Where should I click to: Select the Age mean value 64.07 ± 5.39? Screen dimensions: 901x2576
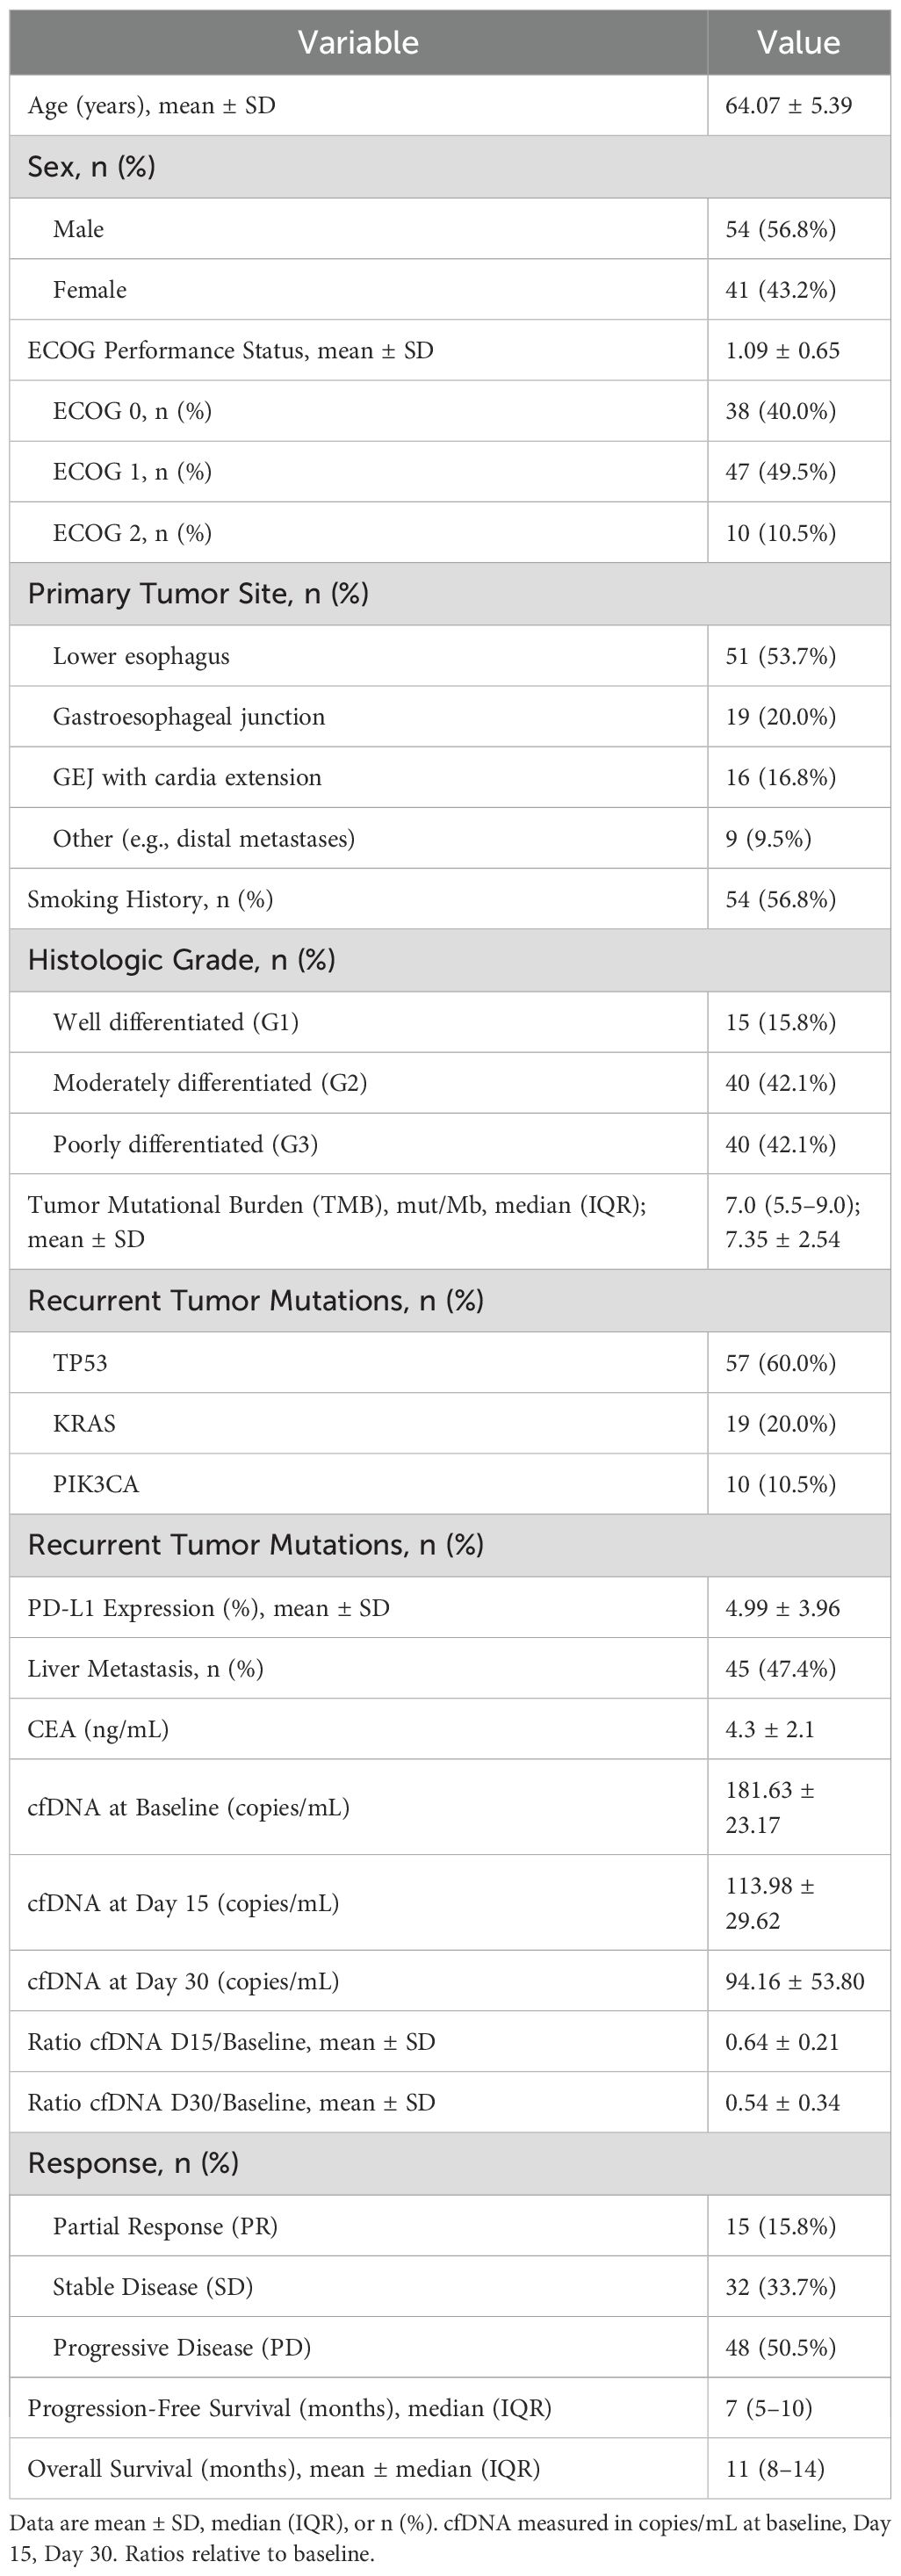788,105
